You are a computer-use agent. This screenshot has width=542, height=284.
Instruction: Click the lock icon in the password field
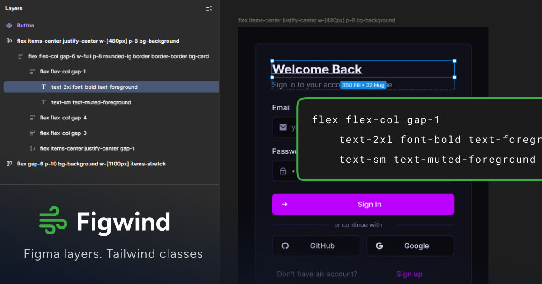(x=283, y=171)
